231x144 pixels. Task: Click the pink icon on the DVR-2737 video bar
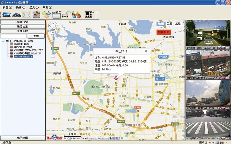[x=228, y=108]
